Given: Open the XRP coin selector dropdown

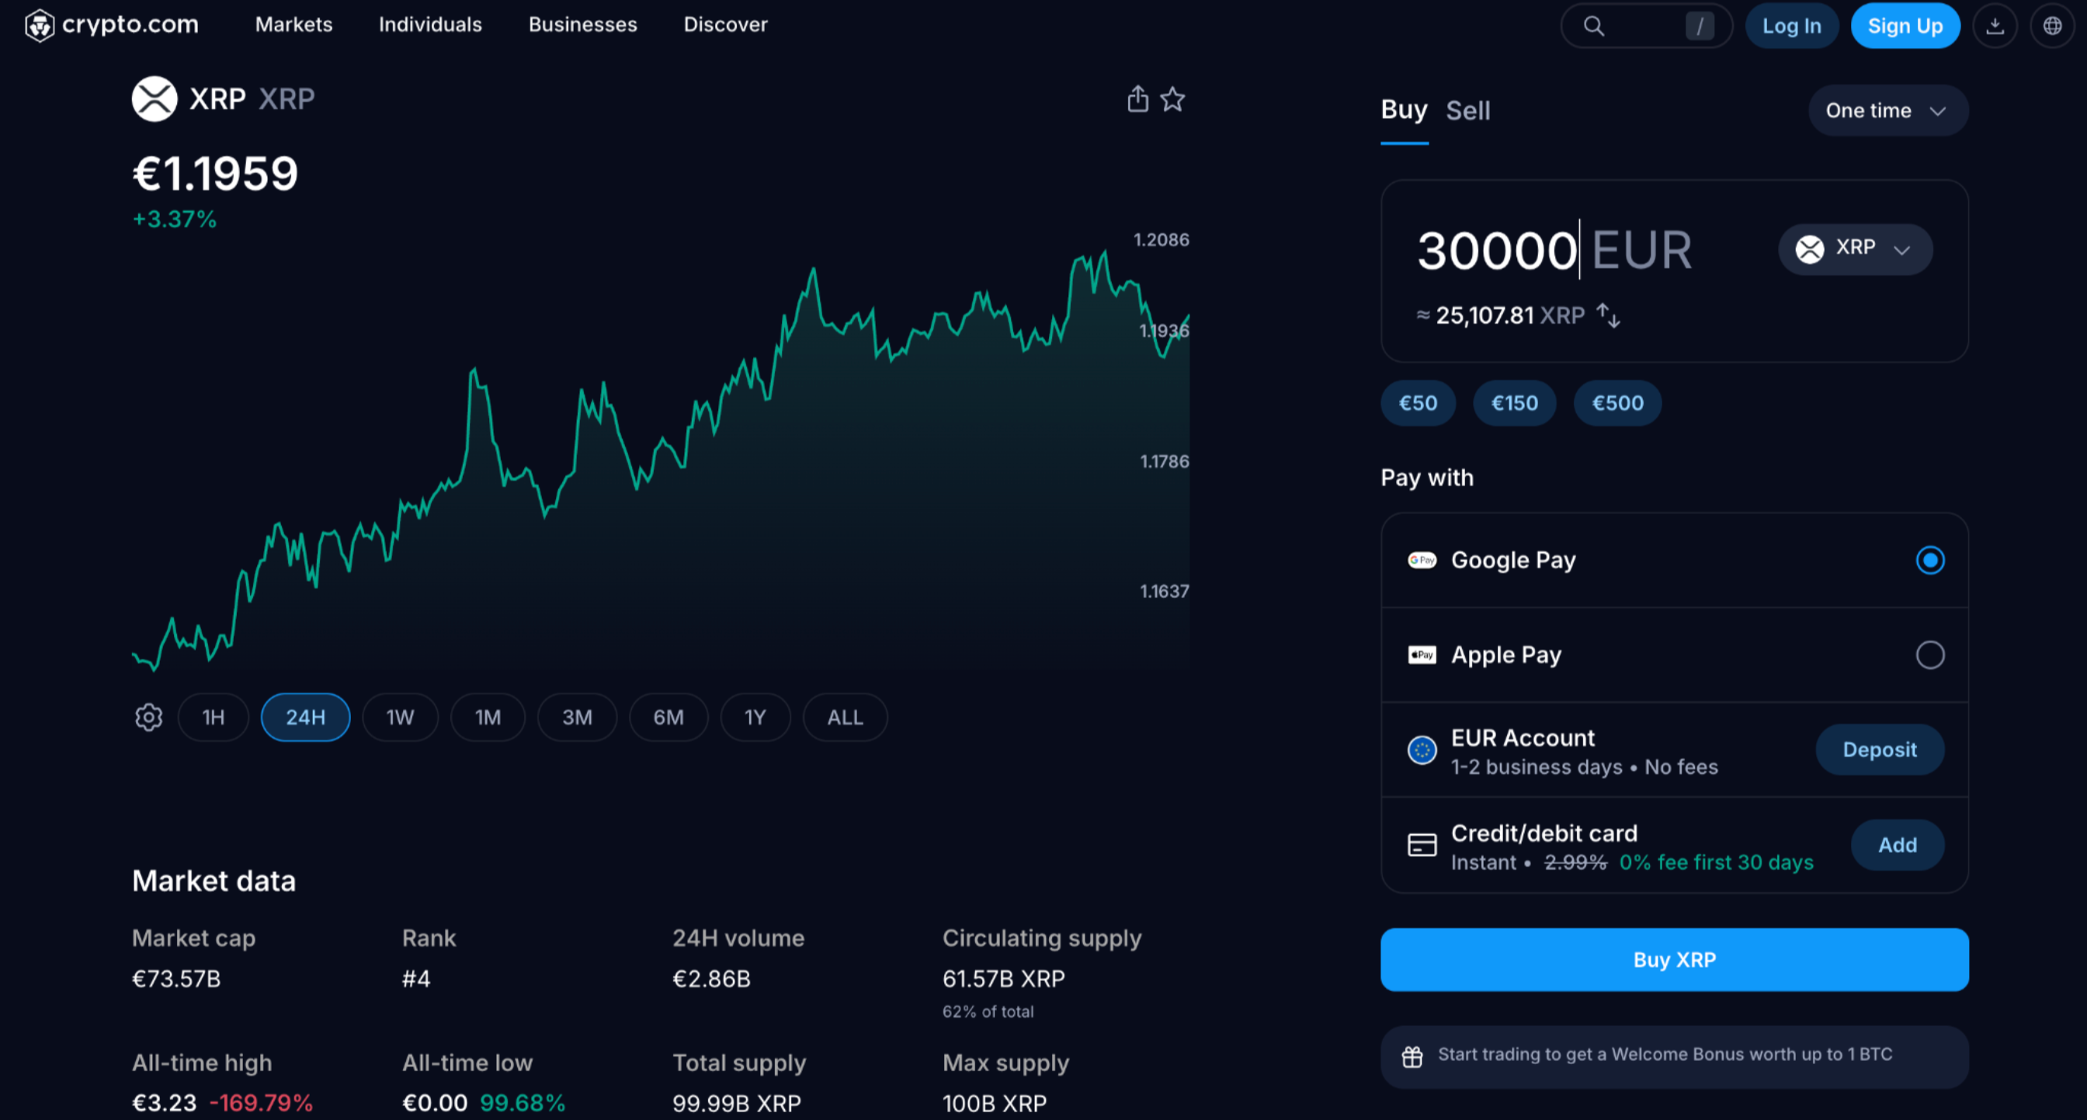Looking at the screenshot, I should click(x=1856, y=249).
